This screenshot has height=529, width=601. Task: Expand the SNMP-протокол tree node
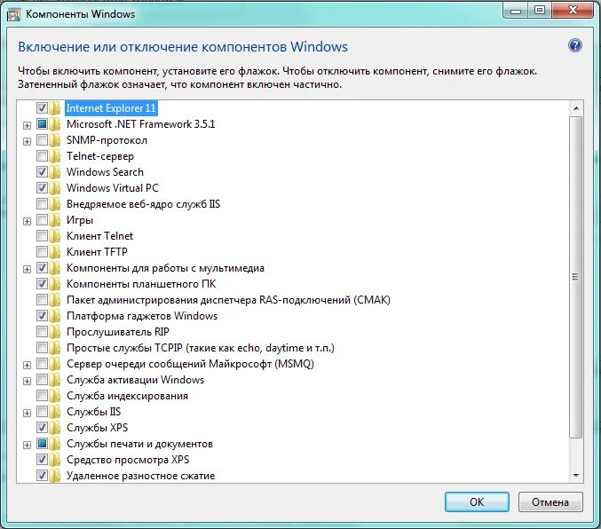tap(27, 141)
